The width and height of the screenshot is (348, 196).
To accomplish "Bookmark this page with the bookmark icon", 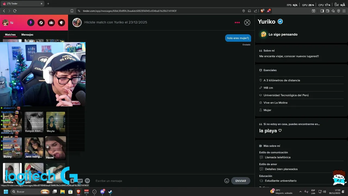I will click(x=72, y=11).
